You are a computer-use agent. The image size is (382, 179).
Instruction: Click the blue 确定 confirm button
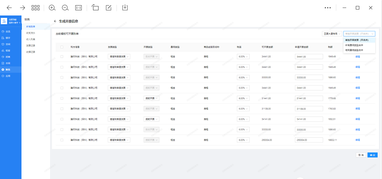click(372, 155)
